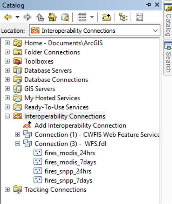Toggle the auto-hide pin of Catalog
172x204 pixels.
(149, 5)
